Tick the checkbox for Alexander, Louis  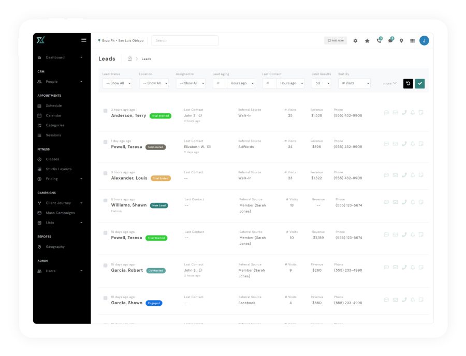pos(105,173)
